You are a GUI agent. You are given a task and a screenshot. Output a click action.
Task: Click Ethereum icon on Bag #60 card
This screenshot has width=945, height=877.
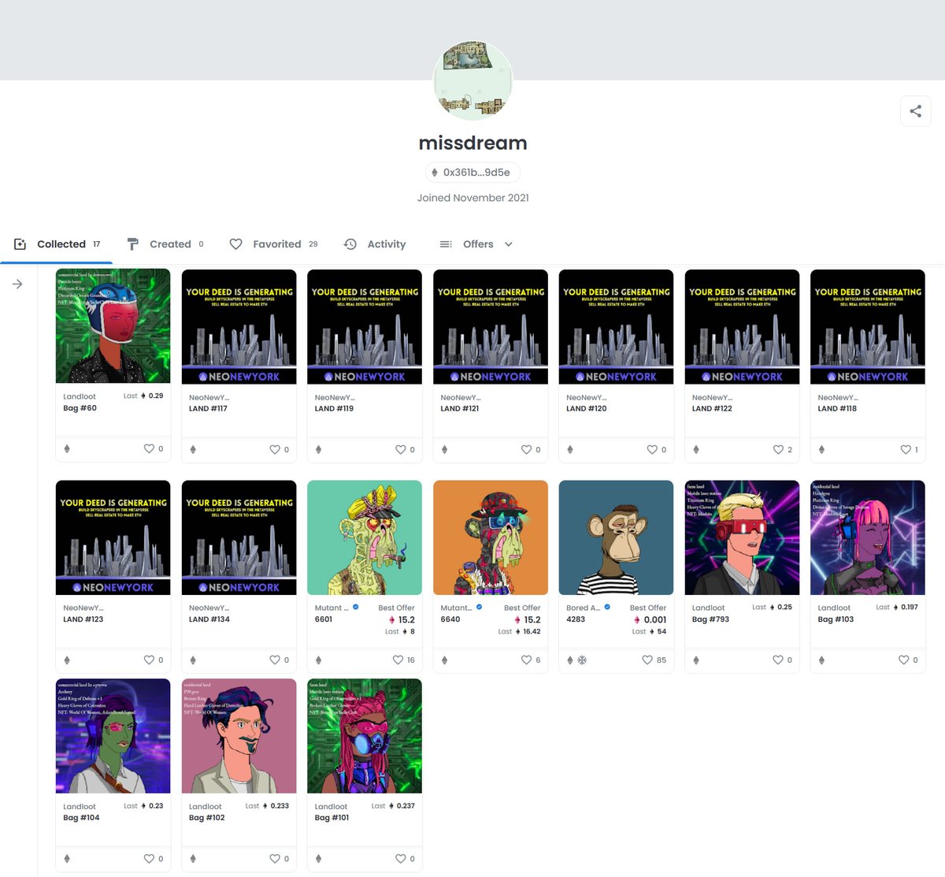67,449
